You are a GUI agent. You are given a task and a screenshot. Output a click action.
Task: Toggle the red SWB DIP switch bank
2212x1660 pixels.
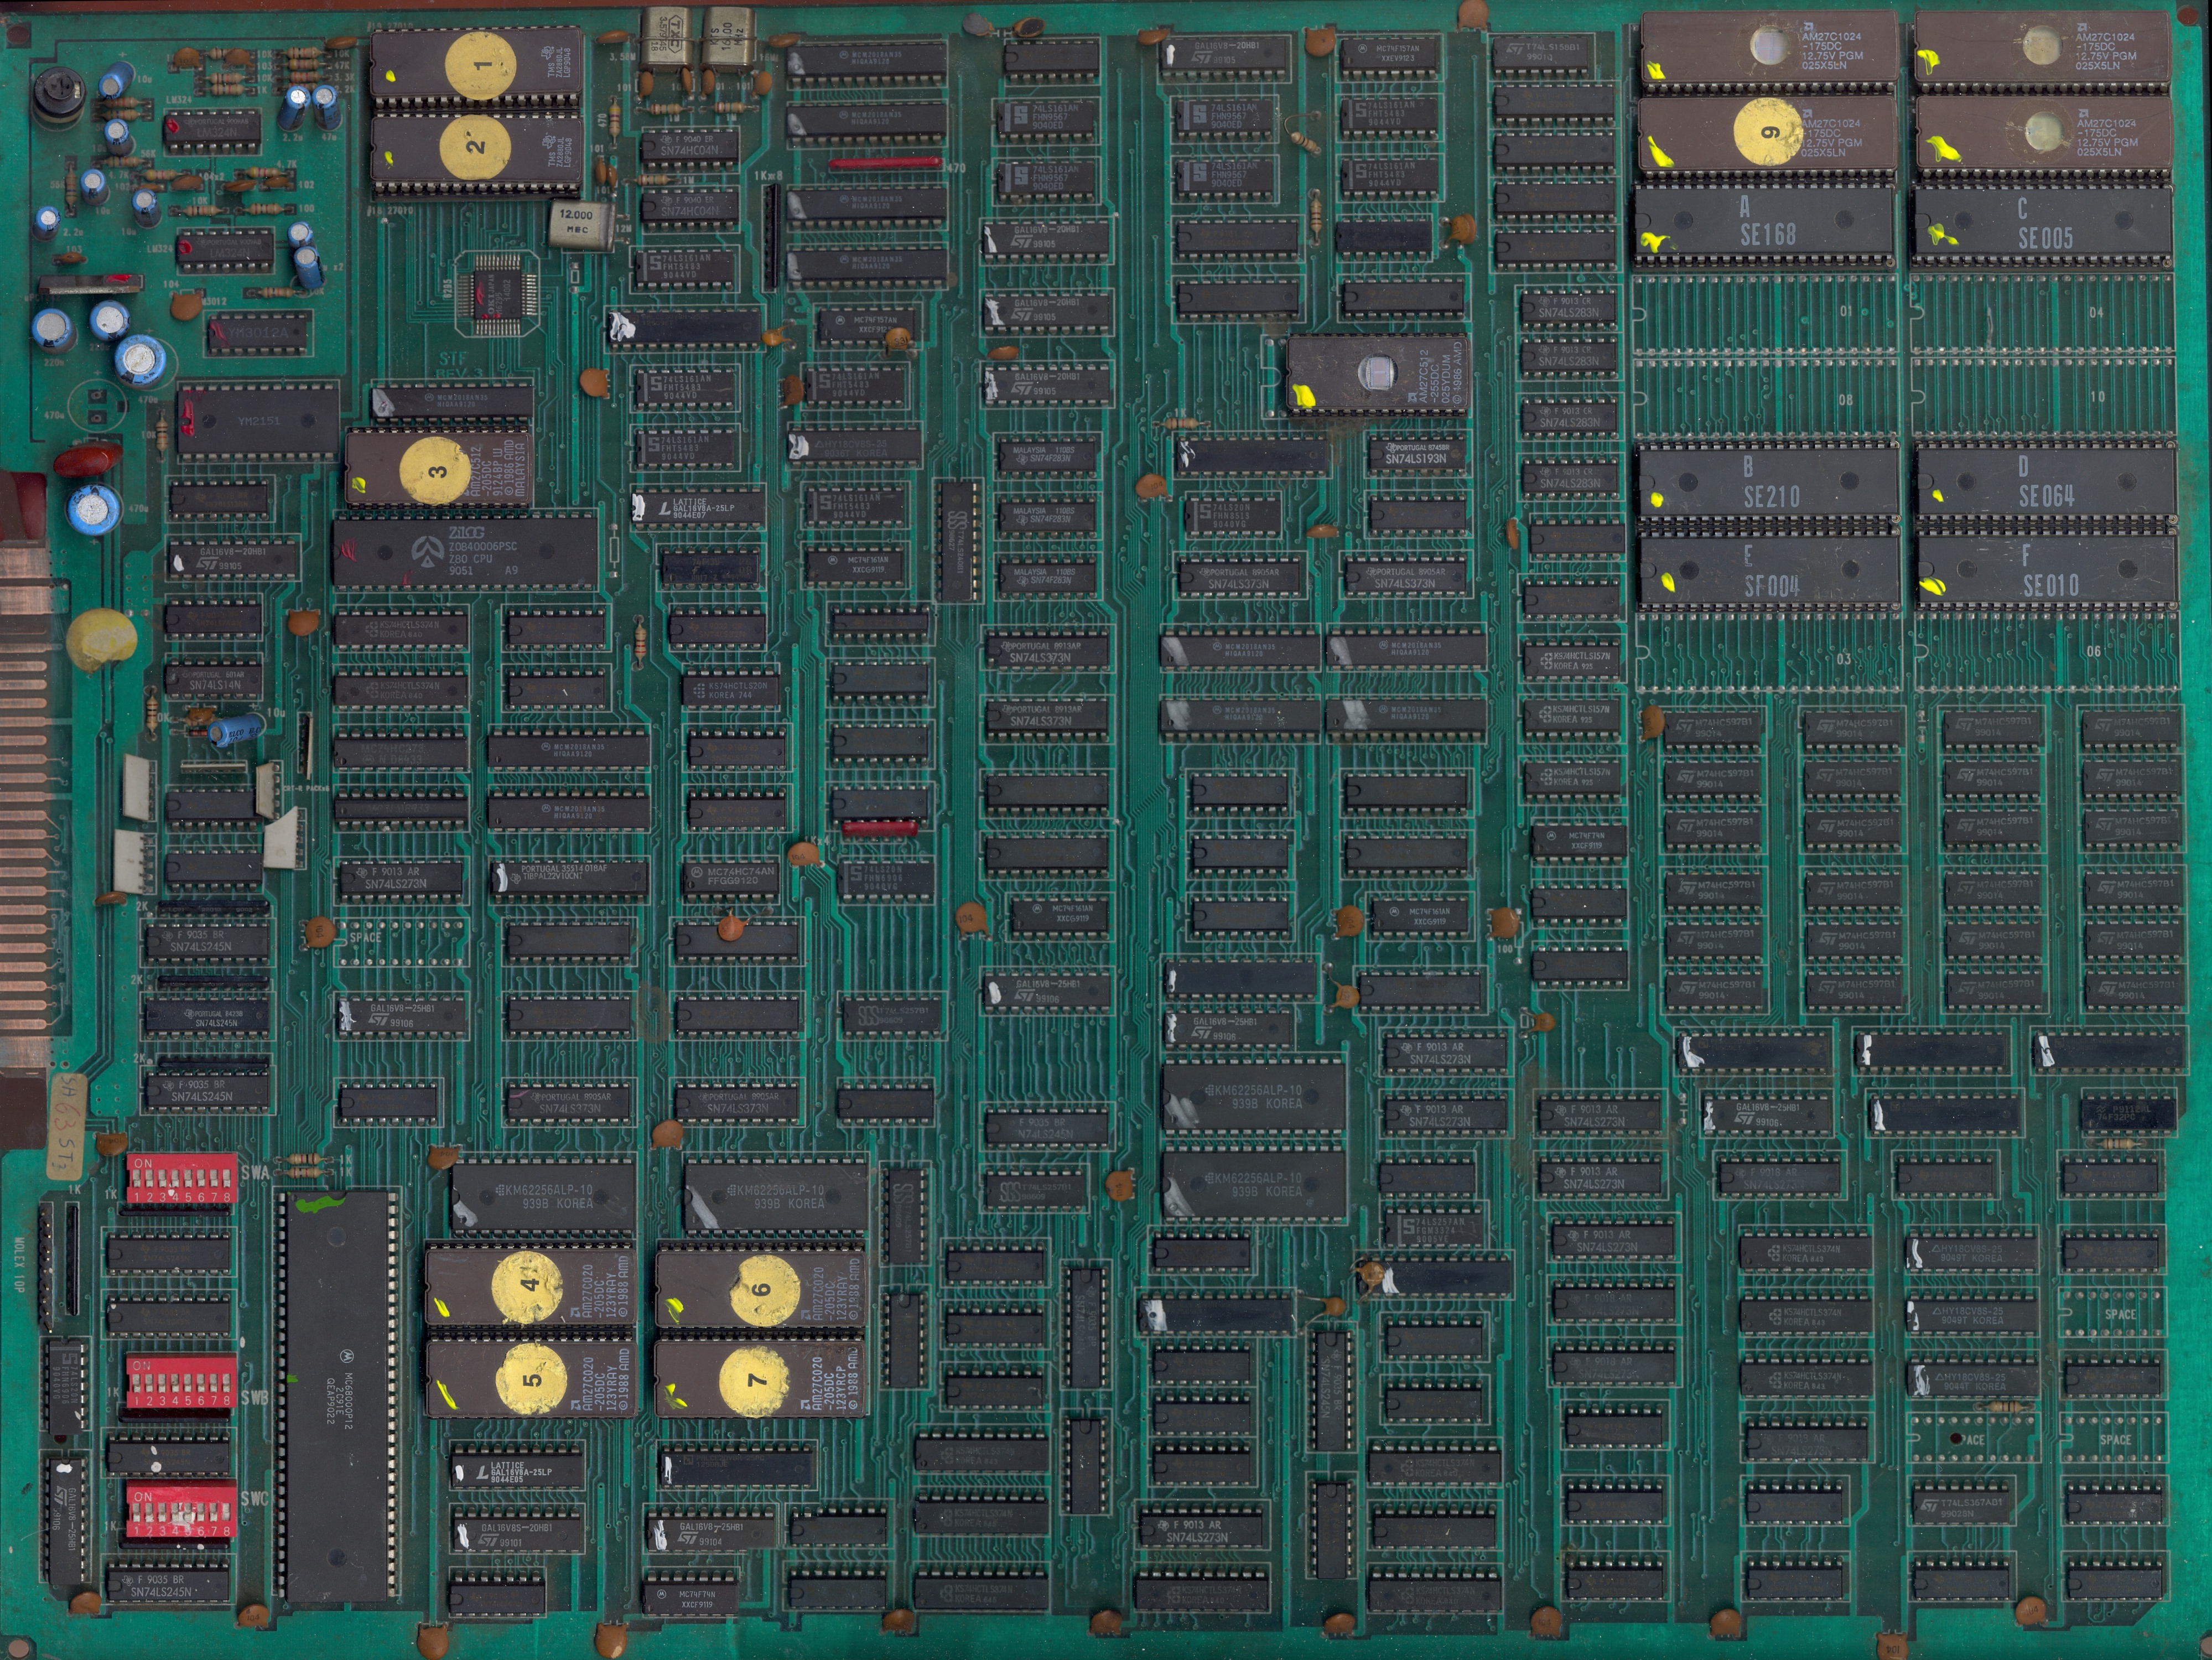coord(181,1383)
